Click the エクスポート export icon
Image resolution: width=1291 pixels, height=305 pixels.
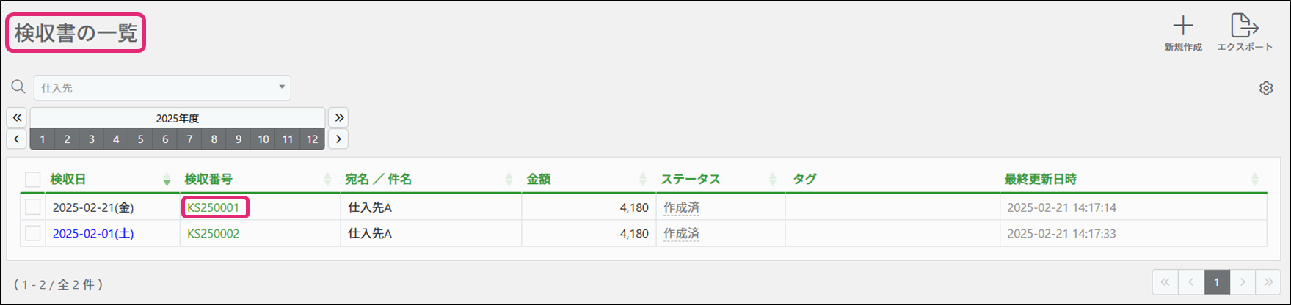point(1244,26)
